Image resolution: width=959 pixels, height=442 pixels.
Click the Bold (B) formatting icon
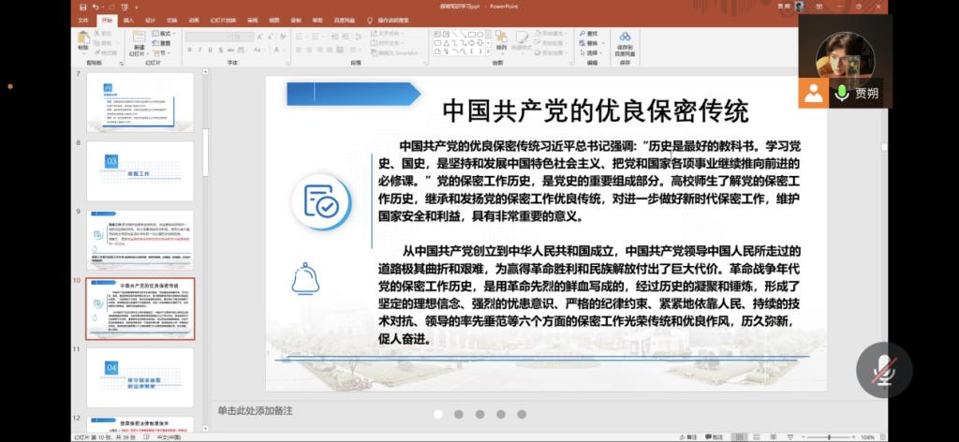click(189, 50)
